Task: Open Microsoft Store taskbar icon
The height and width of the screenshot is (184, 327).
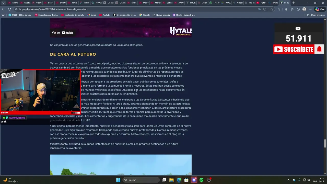Action: coord(186,180)
